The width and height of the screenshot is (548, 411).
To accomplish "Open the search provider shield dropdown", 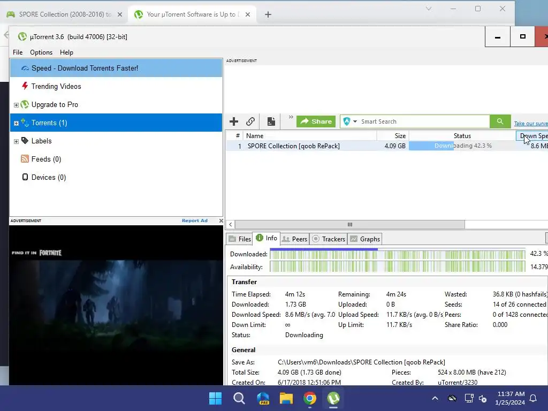I will [x=350, y=121].
